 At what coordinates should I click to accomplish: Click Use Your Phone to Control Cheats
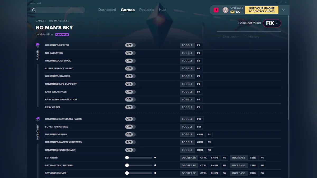click(261, 10)
